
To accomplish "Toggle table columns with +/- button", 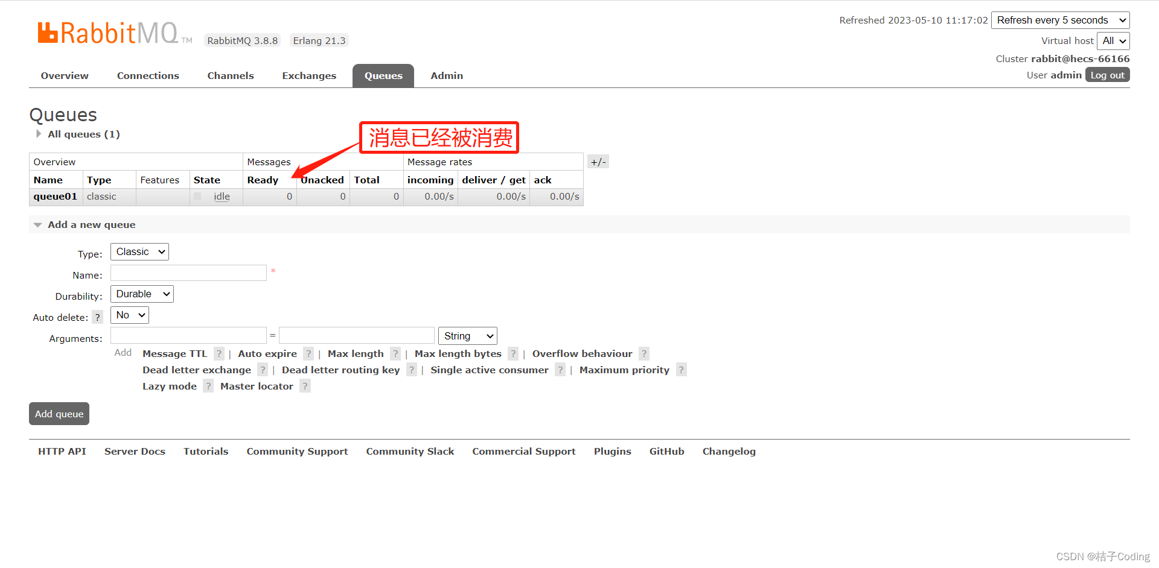I will click(598, 162).
